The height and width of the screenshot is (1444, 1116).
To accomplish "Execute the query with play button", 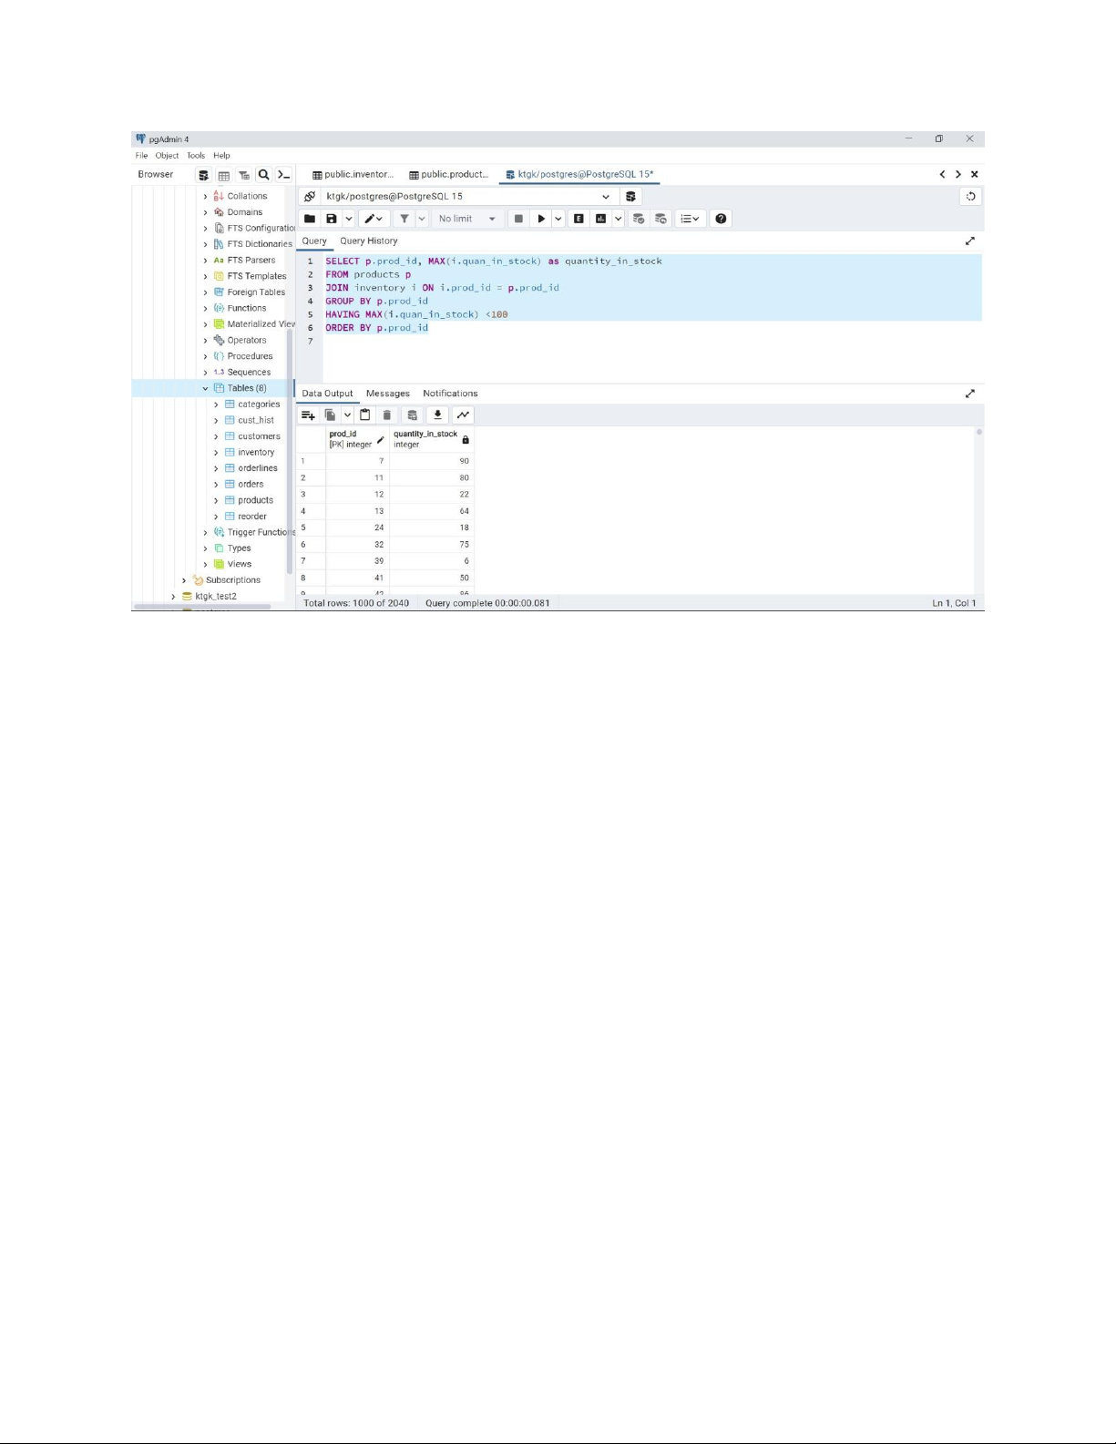I will [541, 219].
